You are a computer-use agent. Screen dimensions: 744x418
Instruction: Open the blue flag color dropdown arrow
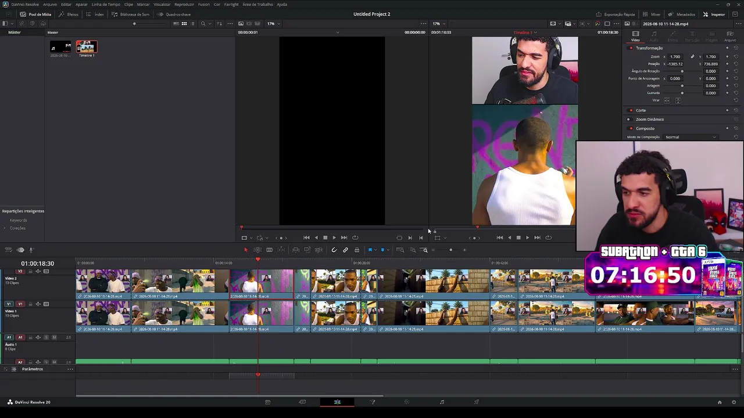tap(375, 250)
